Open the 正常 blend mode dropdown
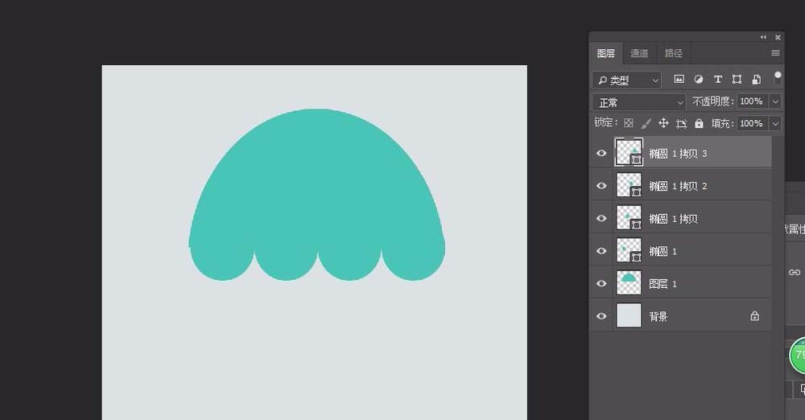Image resolution: width=805 pixels, height=420 pixels. coord(639,102)
